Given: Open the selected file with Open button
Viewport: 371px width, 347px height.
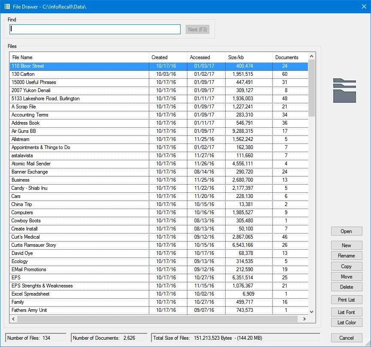Looking at the screenshot, I should click(x=347, y=231).
